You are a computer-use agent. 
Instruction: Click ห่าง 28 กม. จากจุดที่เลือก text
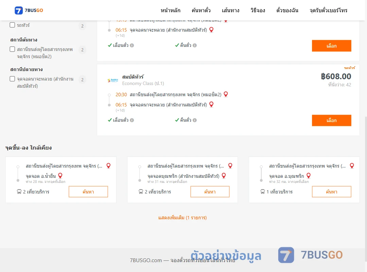point(46,182)
